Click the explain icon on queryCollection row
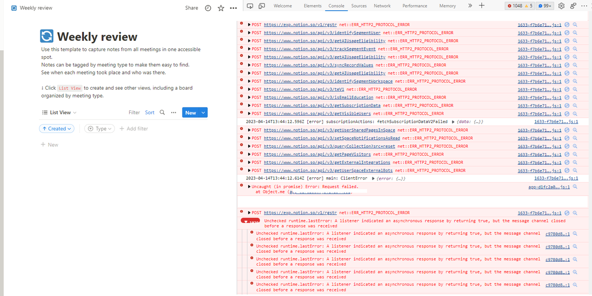 tap(567, 146)
